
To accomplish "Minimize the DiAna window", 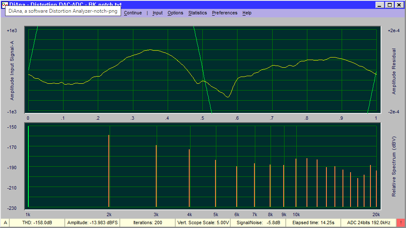I will click(380, 5).
